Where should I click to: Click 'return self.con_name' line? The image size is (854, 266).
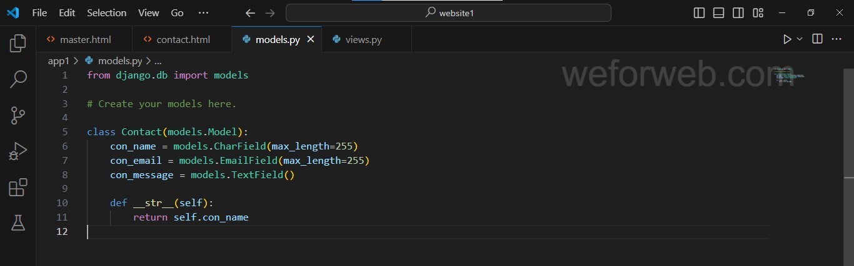click(191, 217)
